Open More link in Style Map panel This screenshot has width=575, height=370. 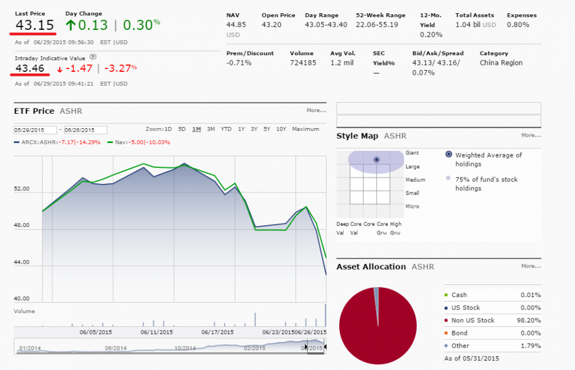click(531, 136)
